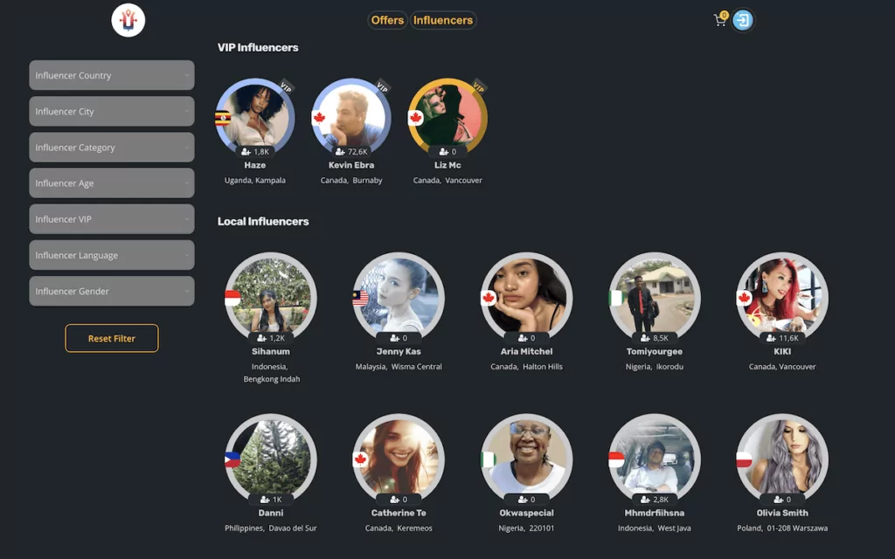Screen dimensions: 895x559
Task: Go home via the site logo
Action: 128,20
